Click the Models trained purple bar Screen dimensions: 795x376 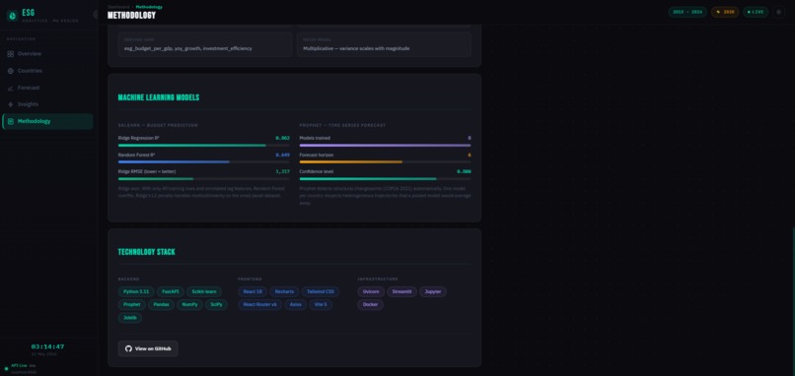click(386, 146)
